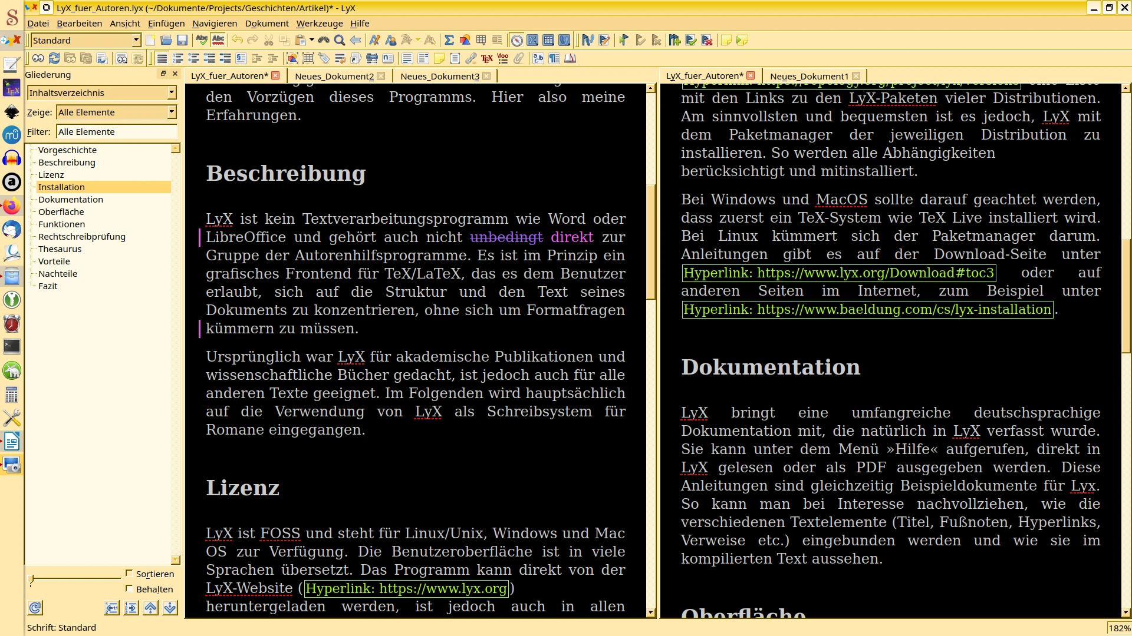Click the math formula insert icon
The width and height of the screenshot is (1132, 636).
coord(449,41)
